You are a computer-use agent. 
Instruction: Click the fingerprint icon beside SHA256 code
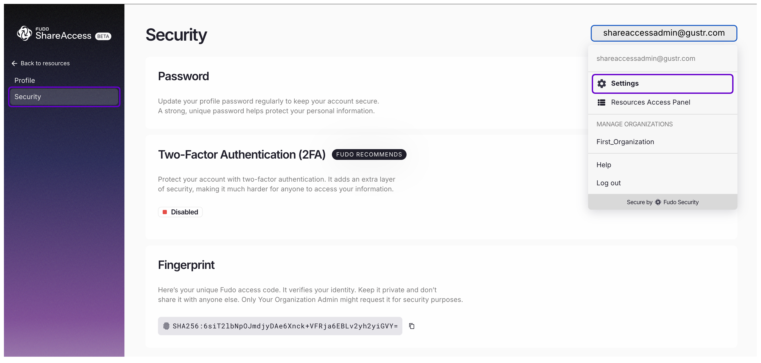166,326
